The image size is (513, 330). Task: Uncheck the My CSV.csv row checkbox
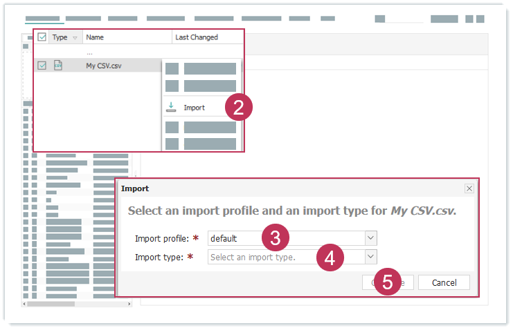pos(42,66)
